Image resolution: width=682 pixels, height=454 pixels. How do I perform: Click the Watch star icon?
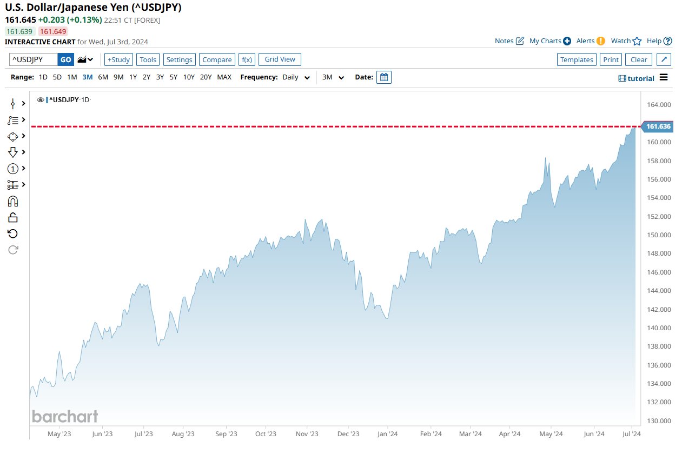click(x=637, y=41)
